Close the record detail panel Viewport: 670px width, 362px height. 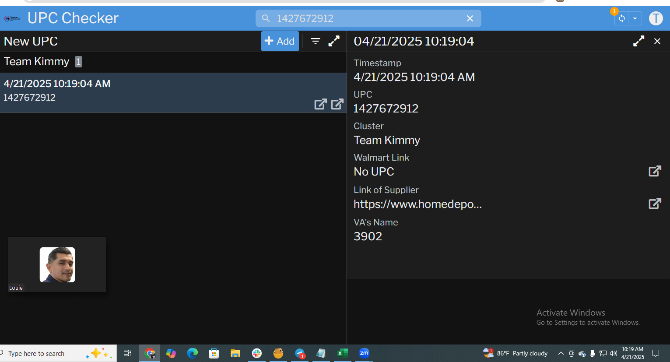tap(657, 41)
